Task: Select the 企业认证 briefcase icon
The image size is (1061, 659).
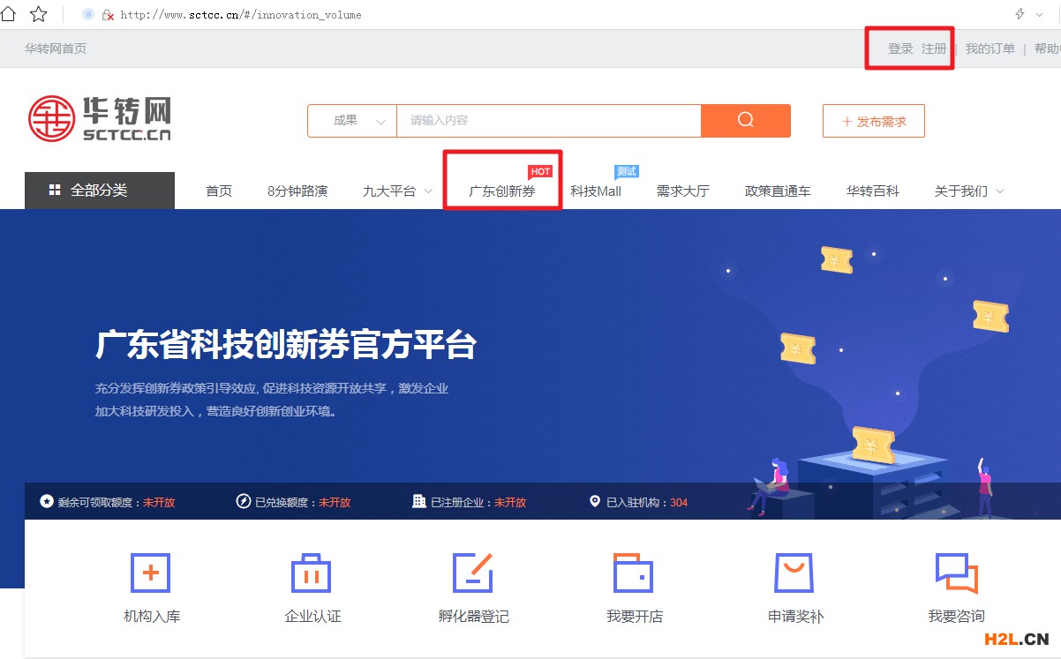Action: [311, 573]
